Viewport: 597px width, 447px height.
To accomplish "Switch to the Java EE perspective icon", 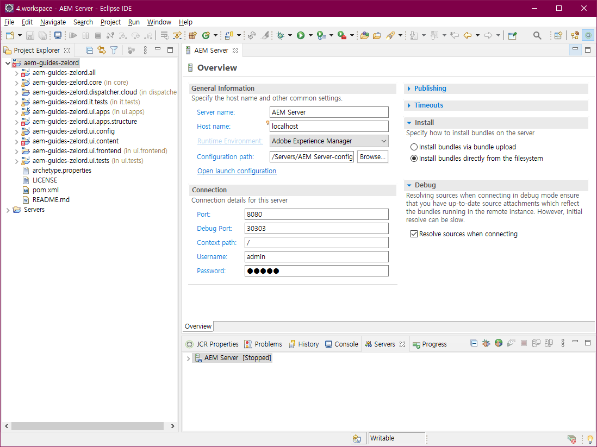I will (575, 35).
